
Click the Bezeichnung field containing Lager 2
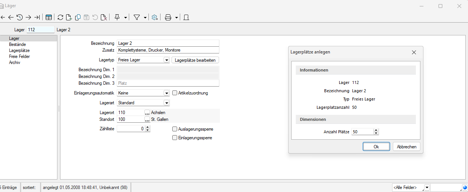pyautogui.click(x=168, y=43)
